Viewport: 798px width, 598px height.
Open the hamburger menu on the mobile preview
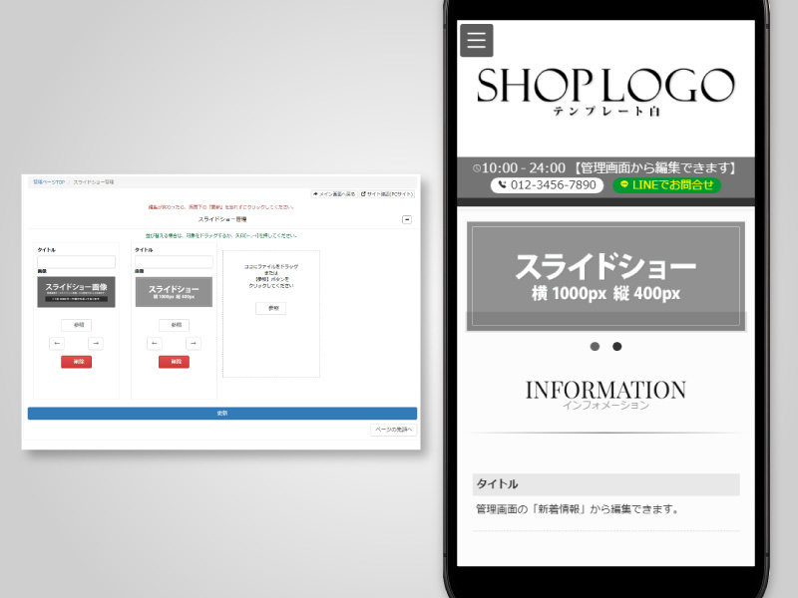(x=476, y=41)
